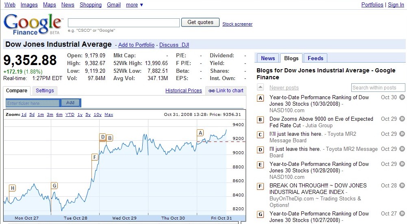Open the Stock screener link
Viewport: 407px width, 224px height.
tap(237, 24)
